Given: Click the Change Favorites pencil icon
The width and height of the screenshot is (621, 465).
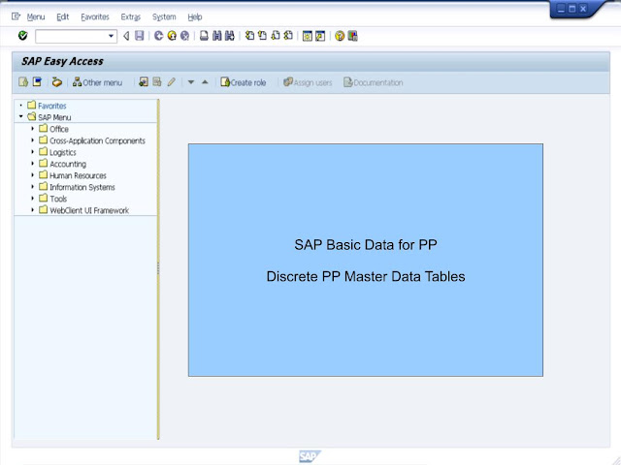Looking at the screenshot, I should coord(172,81).
